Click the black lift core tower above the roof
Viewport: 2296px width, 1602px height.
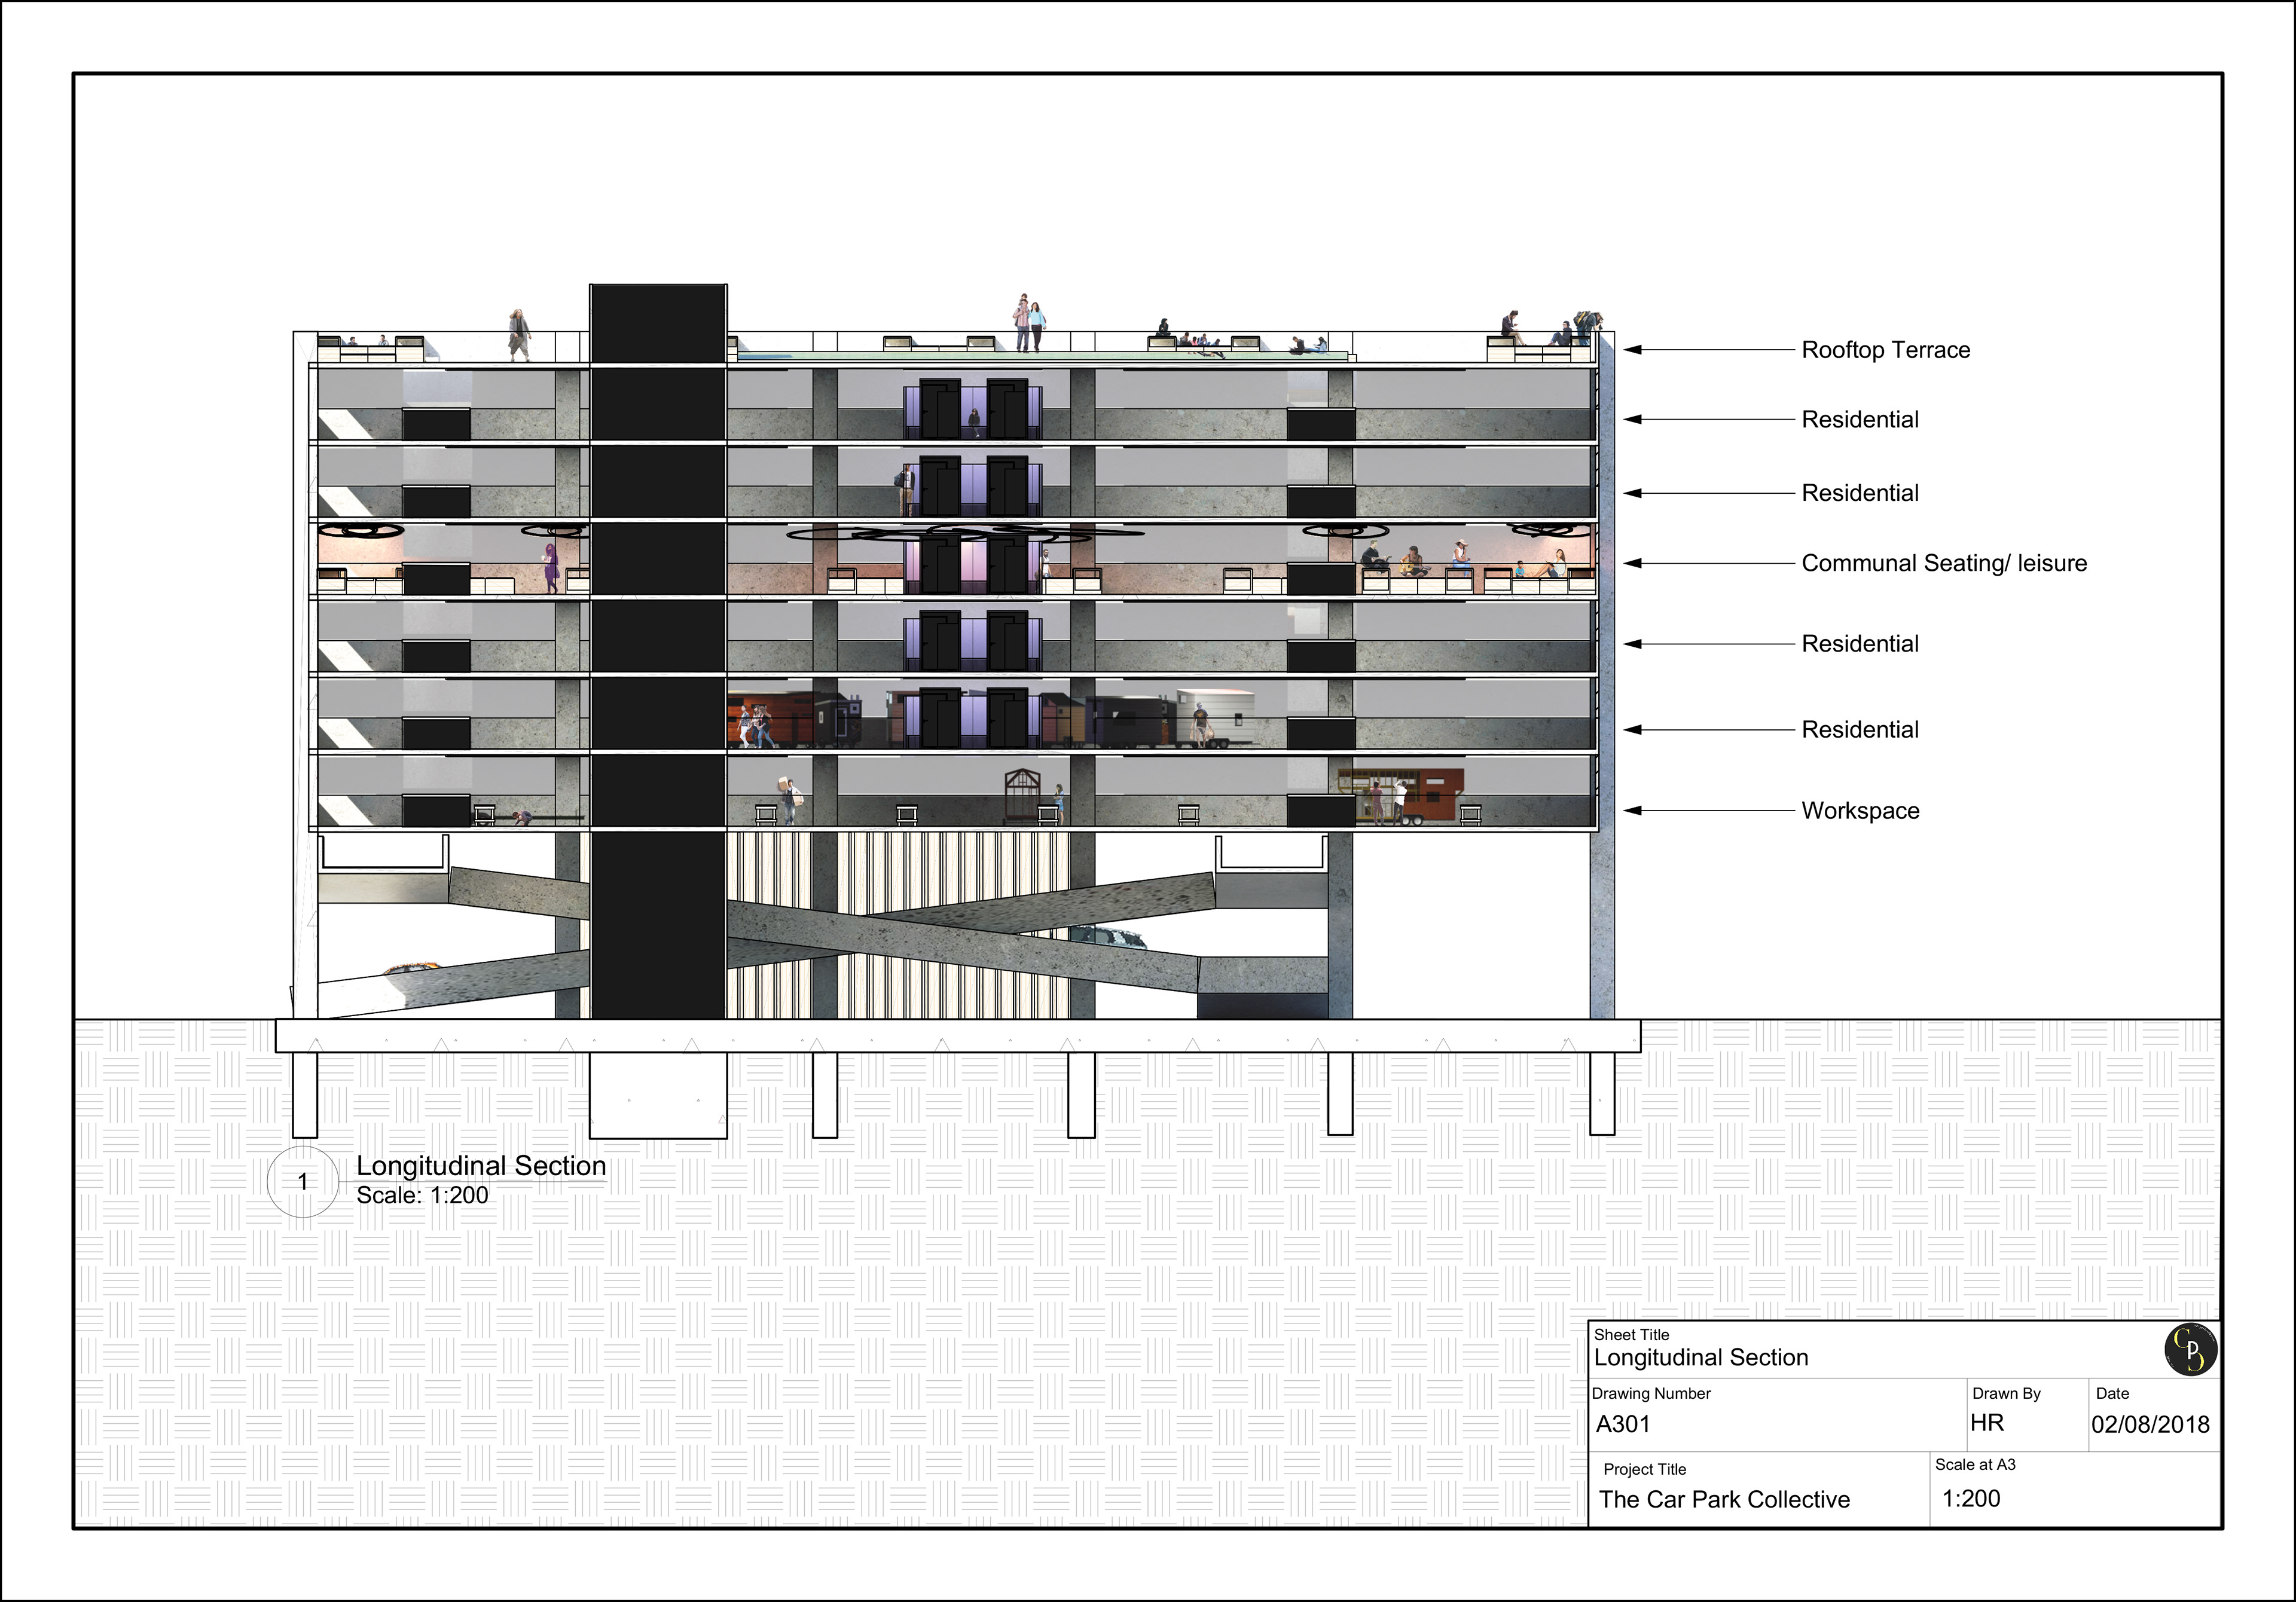click(658, 324)
